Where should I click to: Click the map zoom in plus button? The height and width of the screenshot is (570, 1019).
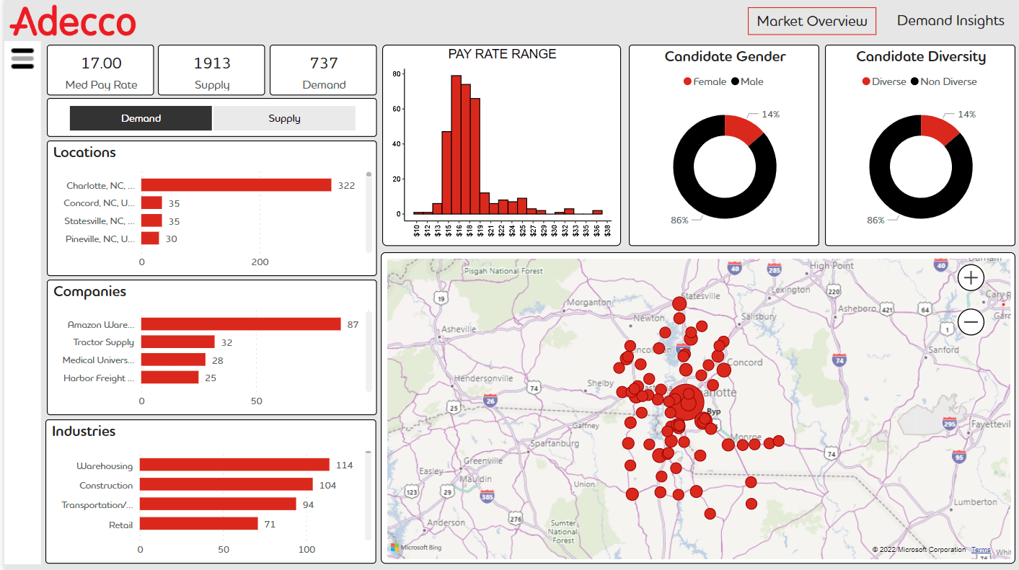coord(971,277)
